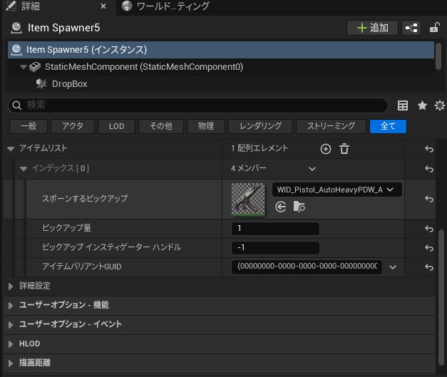Select the DropBox component
Viewport: 447px width, 377px height.
tap(70, 84)
